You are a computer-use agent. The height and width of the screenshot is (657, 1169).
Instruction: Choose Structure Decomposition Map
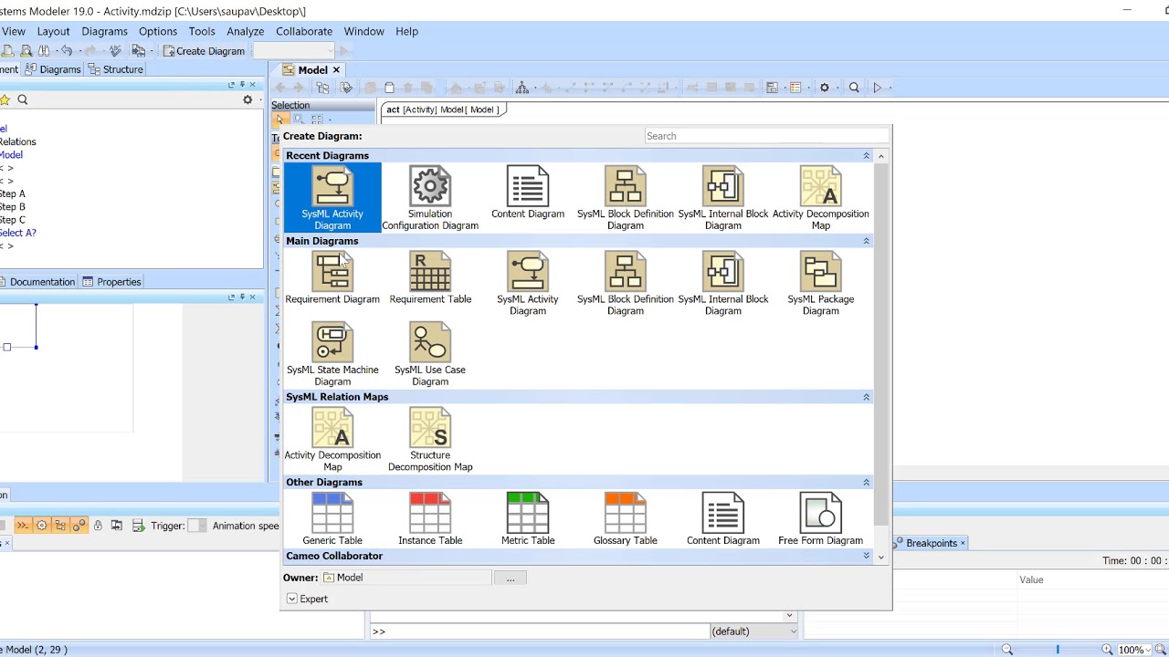[x=430, y=440]
